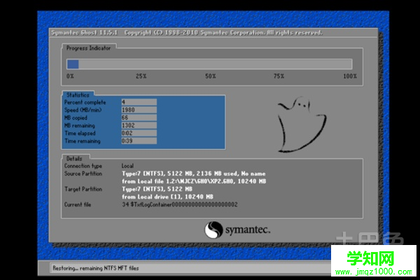Click the time elapsed value 0:02

coord(139,133)
